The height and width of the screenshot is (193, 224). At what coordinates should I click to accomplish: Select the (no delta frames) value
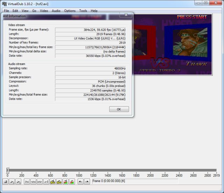click(90, 51)
